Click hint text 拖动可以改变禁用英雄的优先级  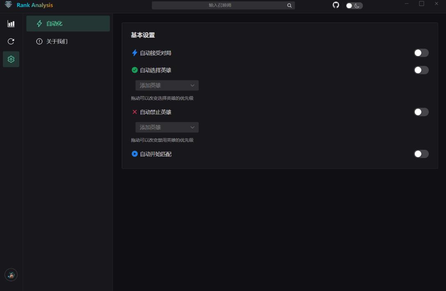tap(162, 140)
